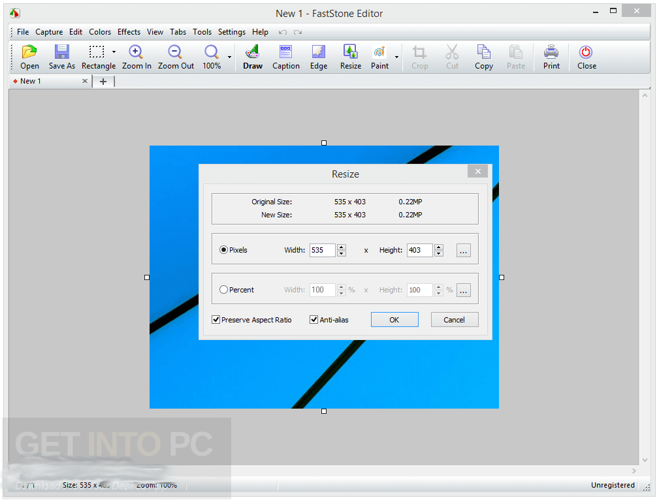Open the 100% zoom dropdown arrow
Viewport: 659px width, 500px height.
click(x=229, y=57)
